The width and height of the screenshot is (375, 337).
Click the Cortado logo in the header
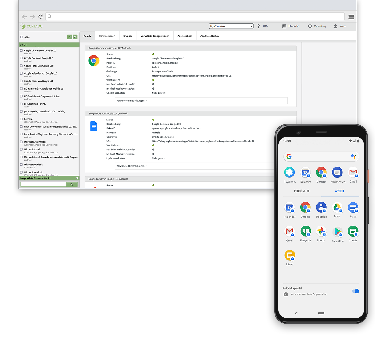click(x=31, y=26)
